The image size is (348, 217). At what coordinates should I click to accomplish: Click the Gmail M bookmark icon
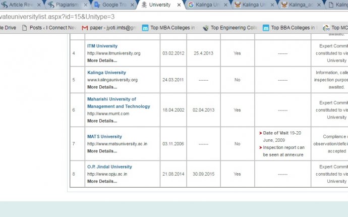[x=85, y=28]
